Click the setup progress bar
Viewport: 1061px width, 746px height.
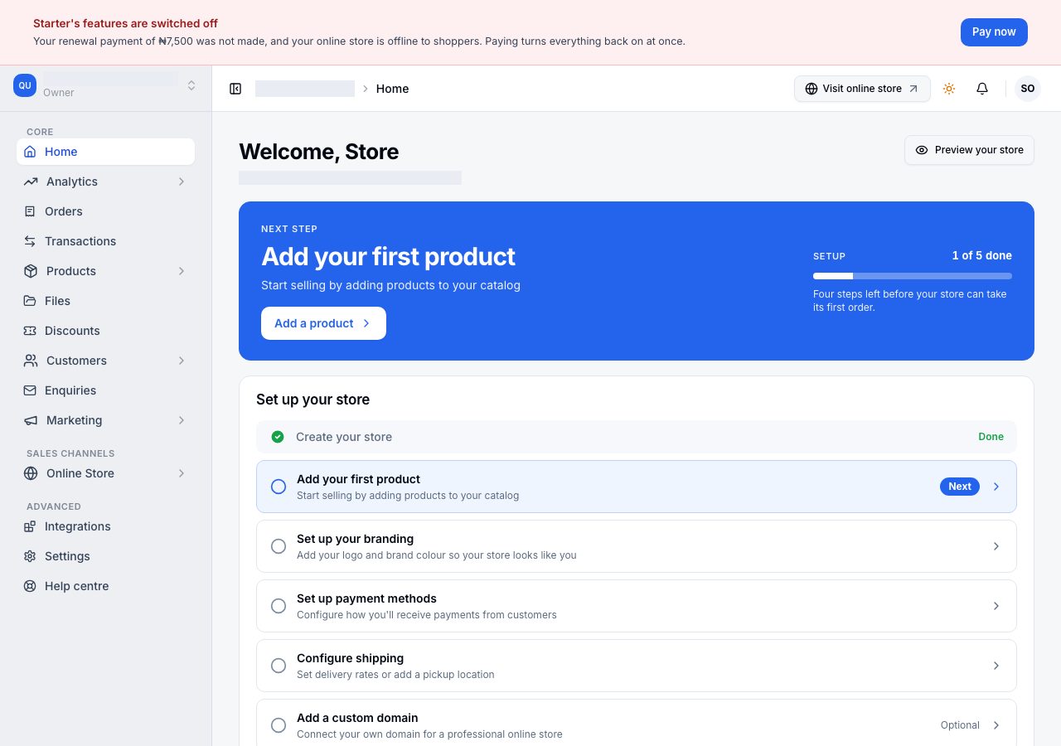(x=913, y=276)
